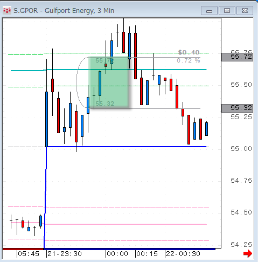Click the S.GPOR - Gulfport Energy, 3 Min title

(x=64, y=11)
